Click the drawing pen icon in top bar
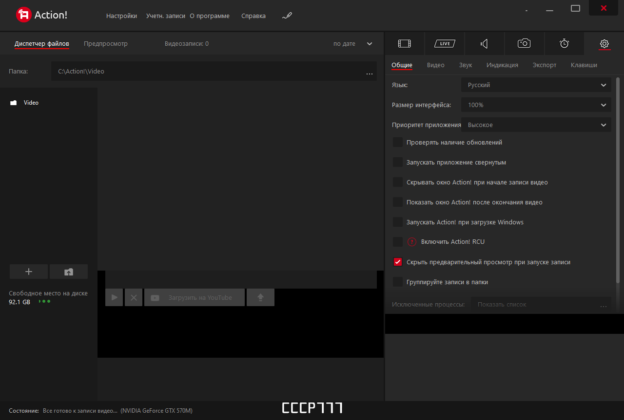624x420 pixels. point(287,16)
